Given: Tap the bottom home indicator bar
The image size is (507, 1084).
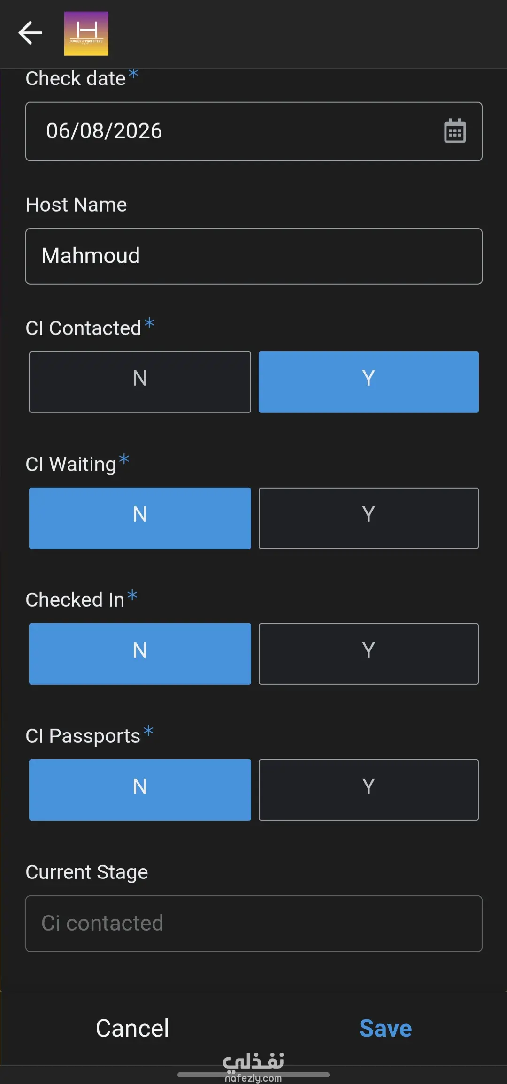Looking at the screenshot, I should coord(253,1075).
